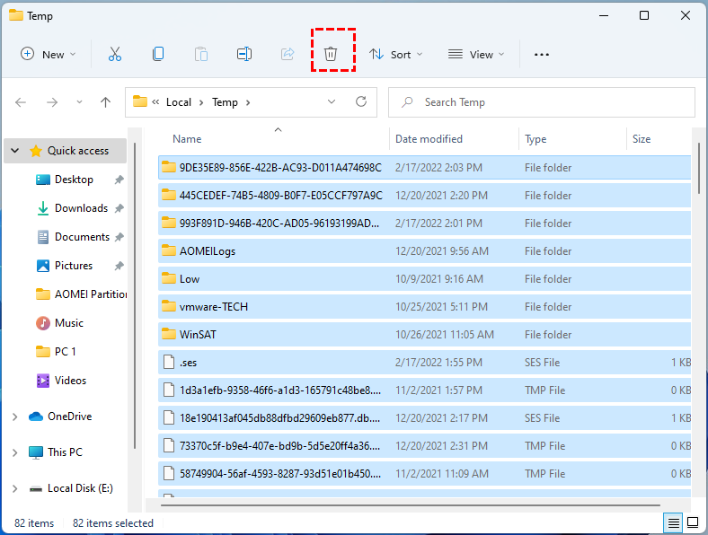Open the Sort dropdown menu

tap(395, 54)
